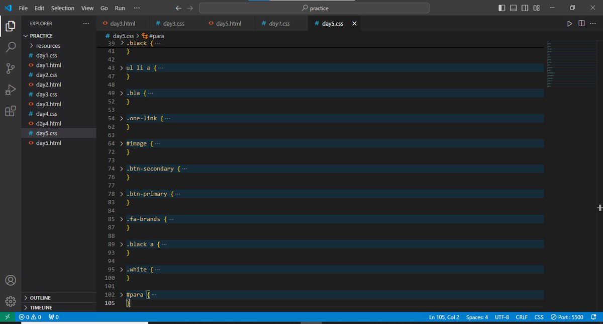Open the Extensions view icon
This screenshot has height=324, width=603.
pyautogui.click(x=11, y=112)
